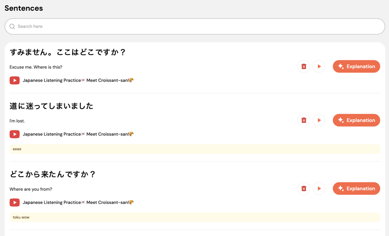Select the sentence 道に迷ってしまいました
This screenshot has width=389, height=236.
51,106
